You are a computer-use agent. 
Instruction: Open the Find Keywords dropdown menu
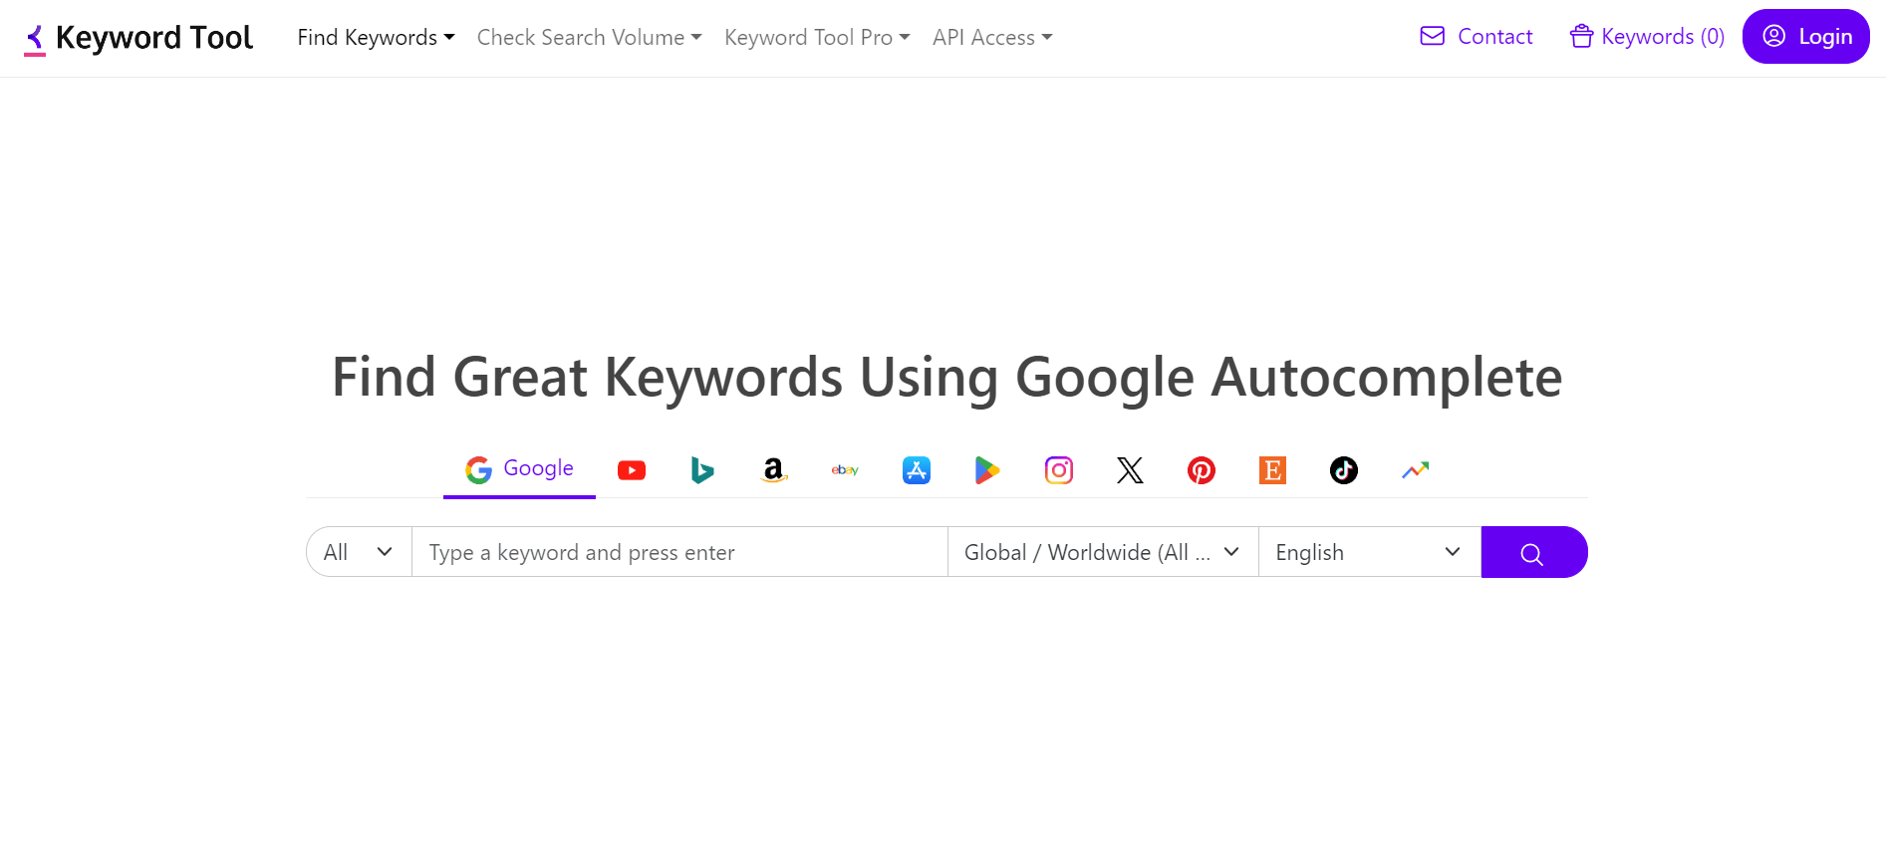click(376, 37)
